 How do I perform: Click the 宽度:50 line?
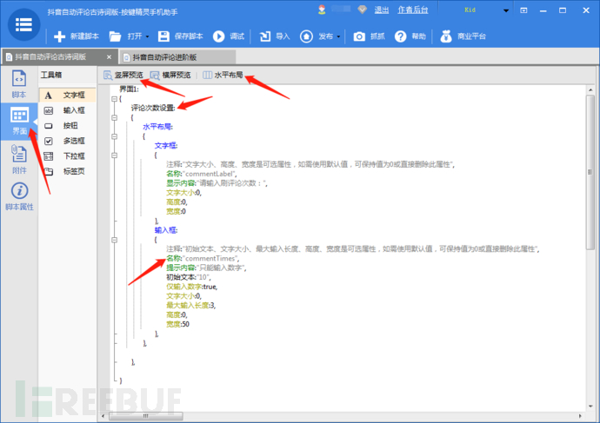click(177, 324)
